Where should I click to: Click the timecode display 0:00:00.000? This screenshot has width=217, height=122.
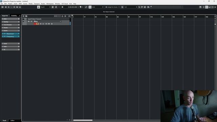[73, 7]
